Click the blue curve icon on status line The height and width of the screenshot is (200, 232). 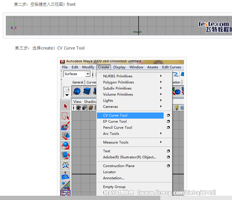175,74
